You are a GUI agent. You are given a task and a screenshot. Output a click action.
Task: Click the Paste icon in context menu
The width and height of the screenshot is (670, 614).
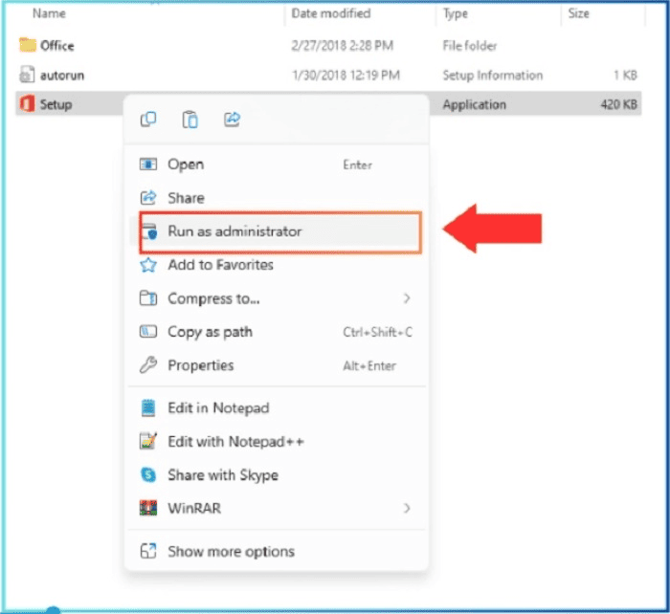(190, 120)
